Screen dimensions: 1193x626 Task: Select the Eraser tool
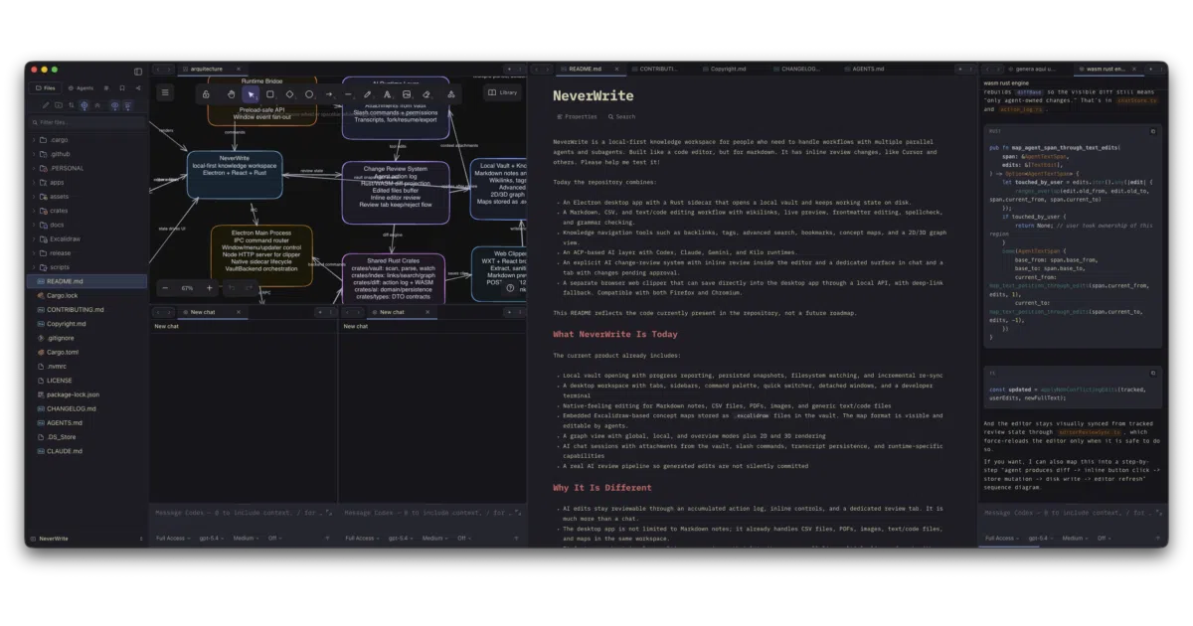pyautogui.click(x=426, y=94)
